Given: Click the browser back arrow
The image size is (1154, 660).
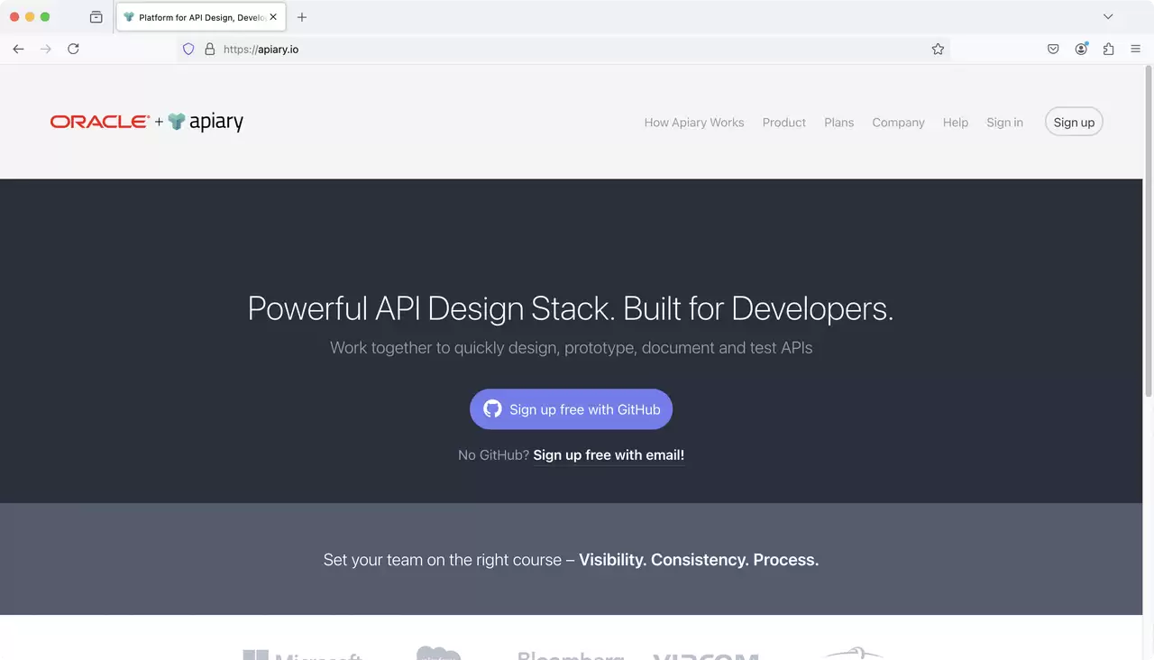Looking at the screenshot, I should click(x=18, y=49).
